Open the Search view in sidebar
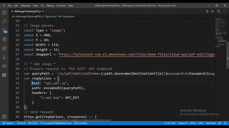 pyautogui.click(x=4, y=22)
